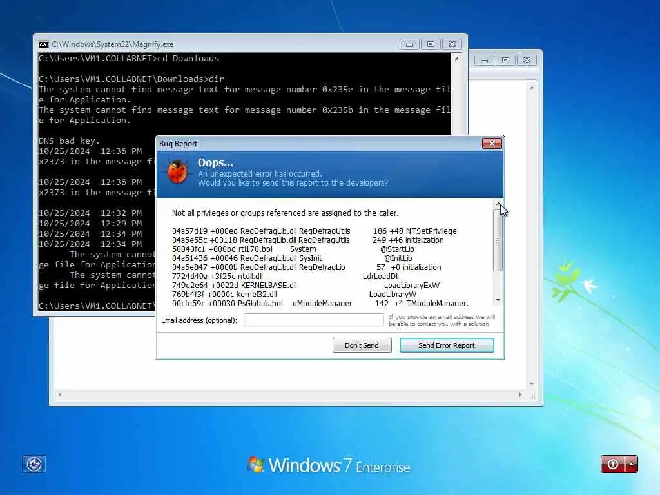Click the Don't Send button

click(362, 345)
